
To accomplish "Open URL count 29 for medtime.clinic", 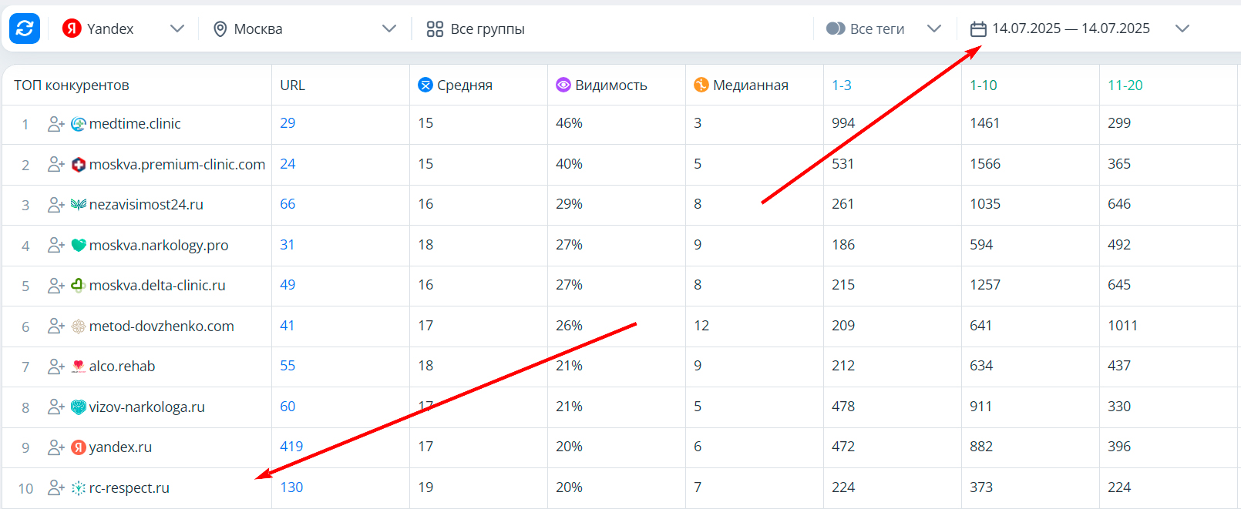I will click(x=288, y=123).
